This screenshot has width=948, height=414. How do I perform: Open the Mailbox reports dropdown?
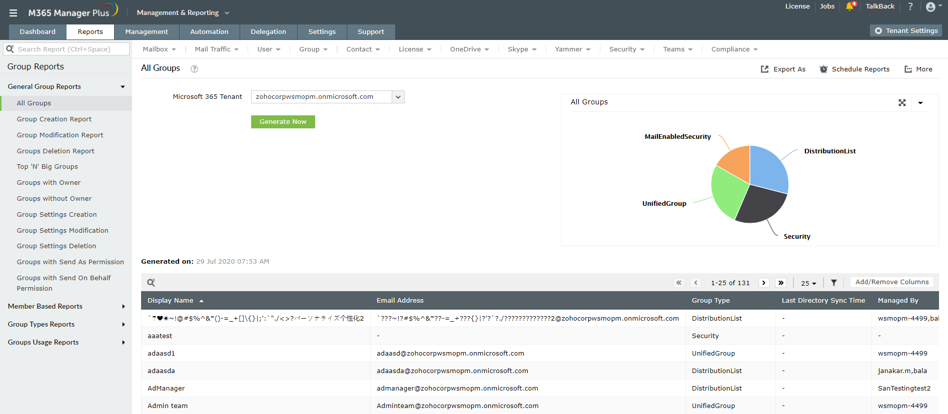point(159,49)
